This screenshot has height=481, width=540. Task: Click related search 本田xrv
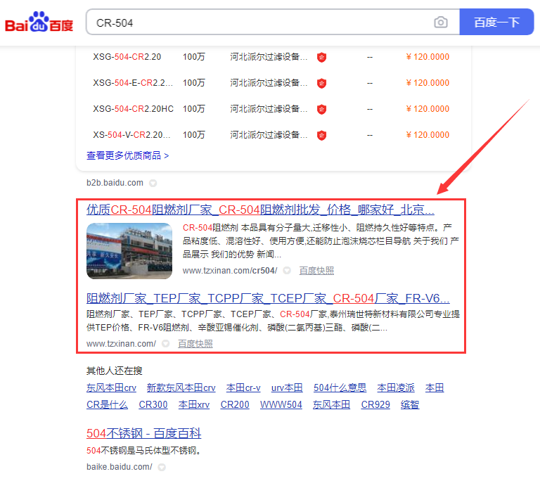[x=194, y=404]
